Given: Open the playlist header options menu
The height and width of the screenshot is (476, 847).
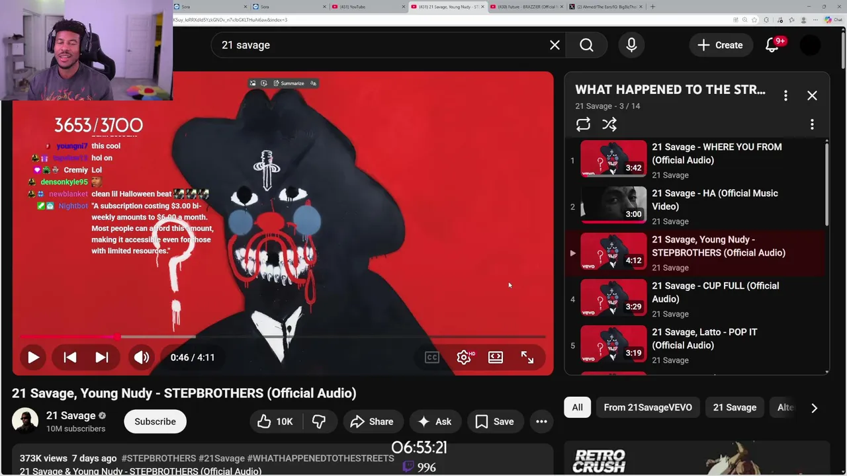Looking at the screenshot, I should 785,96.
